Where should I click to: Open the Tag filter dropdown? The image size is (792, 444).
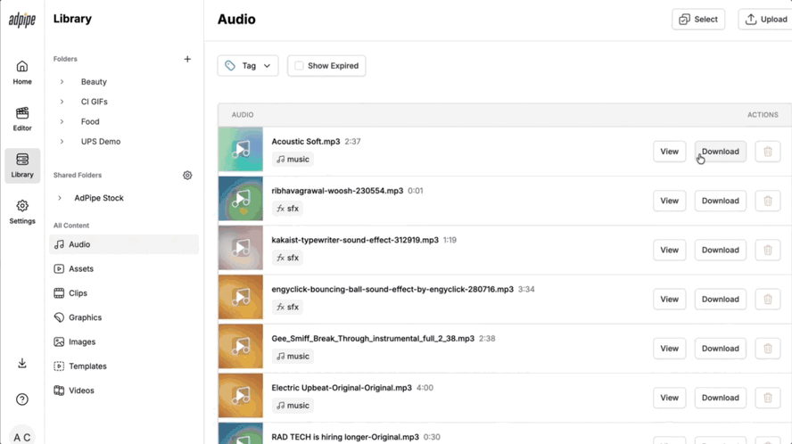(248, 66)
